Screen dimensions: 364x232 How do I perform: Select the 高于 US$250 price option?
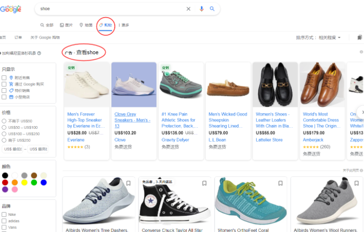pos(4,140)
